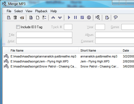Click short name annanalick-justbreathe.mp3
134x104 pixels.
(x=99, y=56)
